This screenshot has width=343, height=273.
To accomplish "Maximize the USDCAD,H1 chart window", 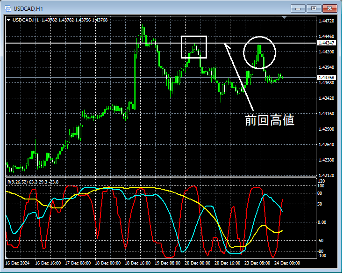I will click(x=314, y=8).
